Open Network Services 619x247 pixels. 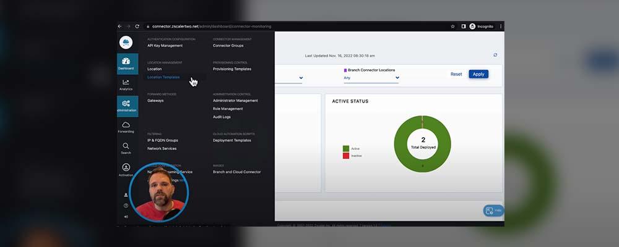pos(162,149)
